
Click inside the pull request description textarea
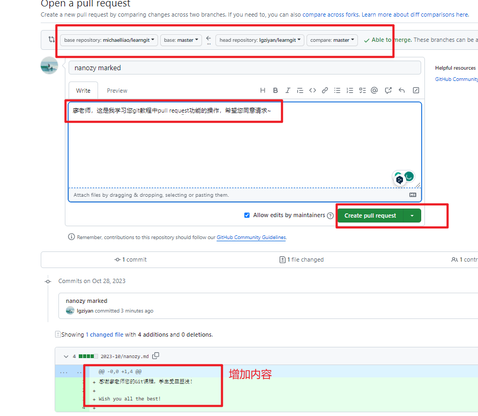245,145
